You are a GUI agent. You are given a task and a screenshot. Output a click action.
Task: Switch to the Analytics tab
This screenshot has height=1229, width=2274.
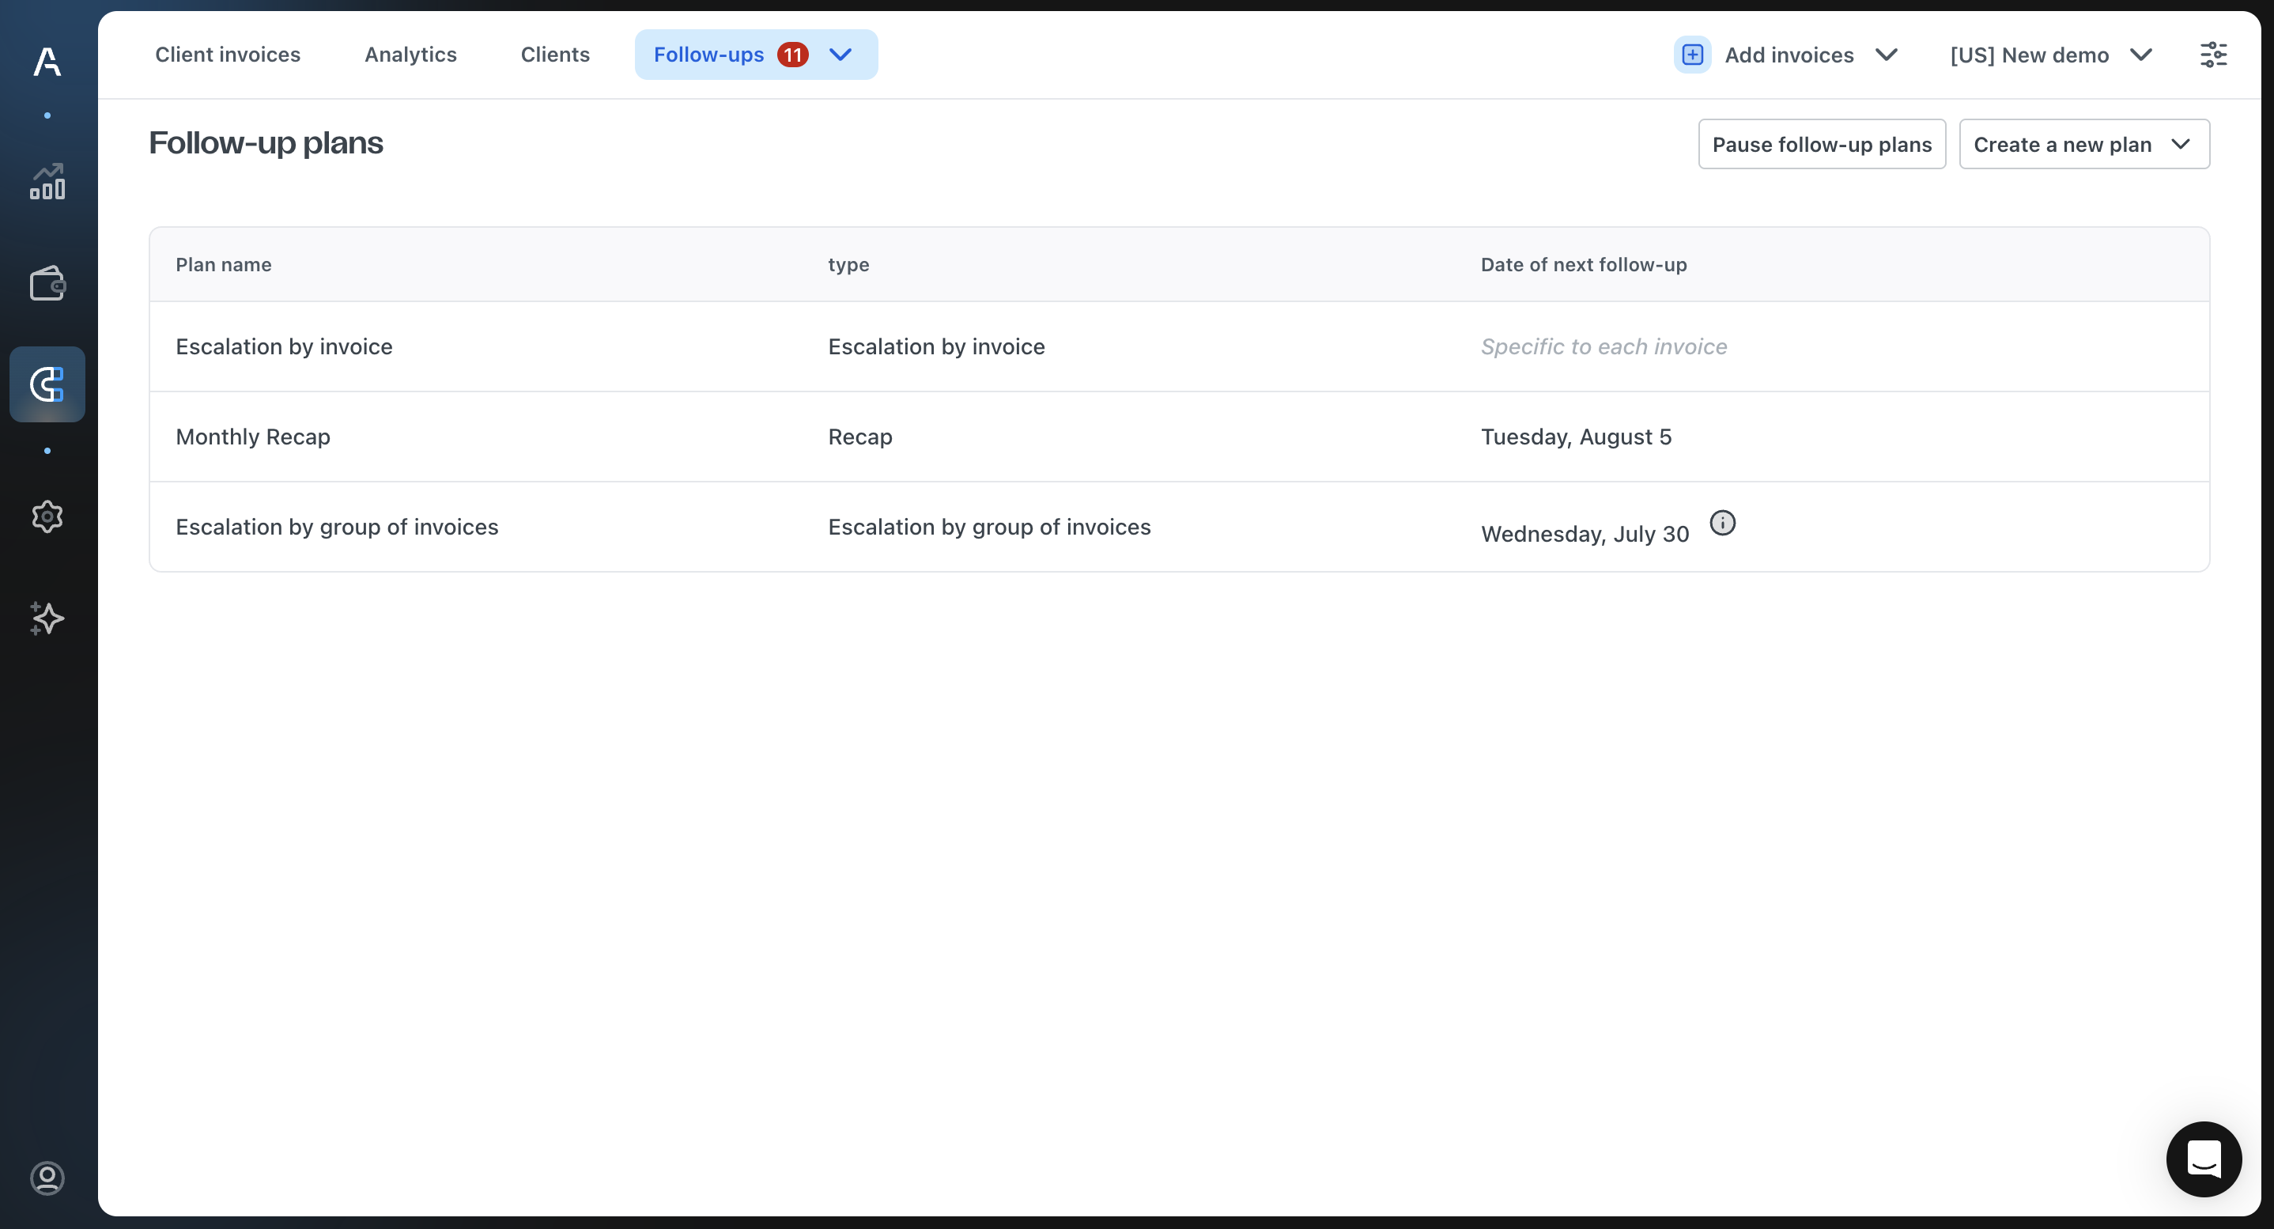[410, 55]
